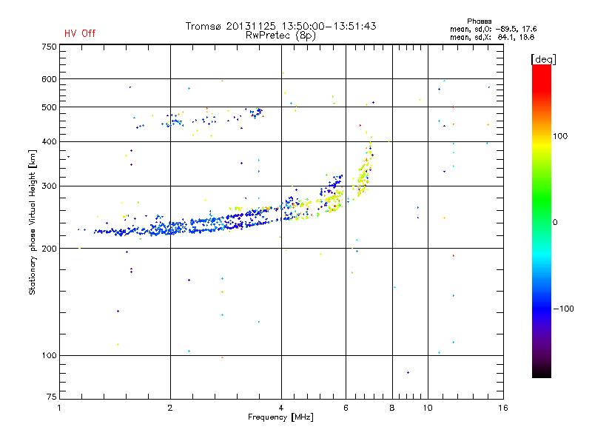The image size is (592, 444).
Task: Select the "mean, sd,O: -89.5, 17.6" line
Action: pos(493,29)
